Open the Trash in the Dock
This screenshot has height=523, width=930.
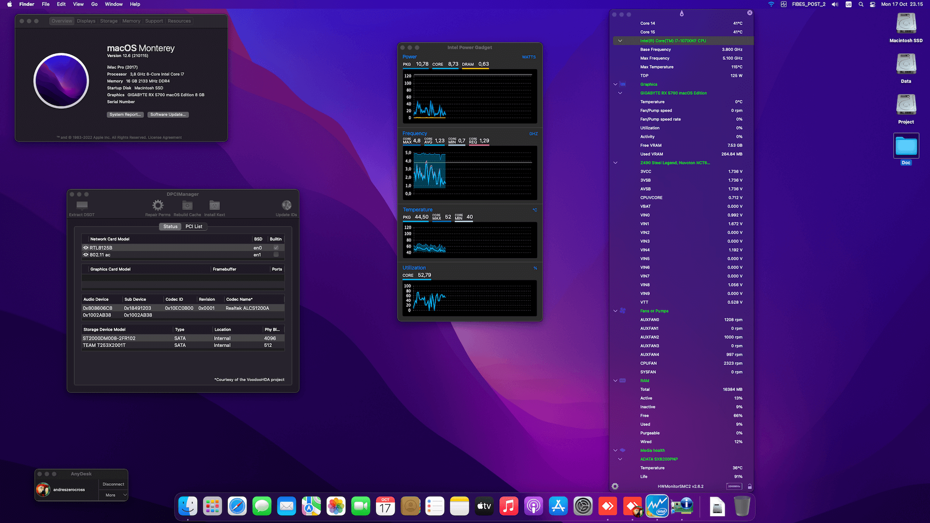coord(742,507)
